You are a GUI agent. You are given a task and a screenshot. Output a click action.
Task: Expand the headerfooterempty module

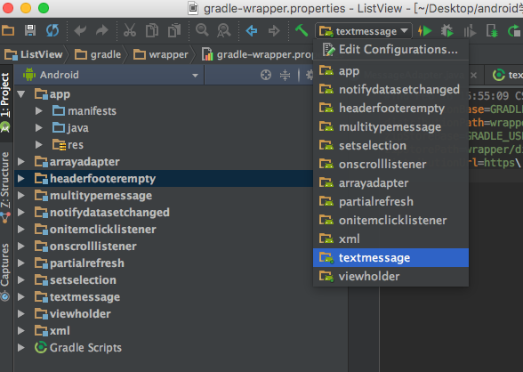21,179
